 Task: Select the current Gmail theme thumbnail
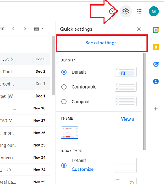pos(70,133)
